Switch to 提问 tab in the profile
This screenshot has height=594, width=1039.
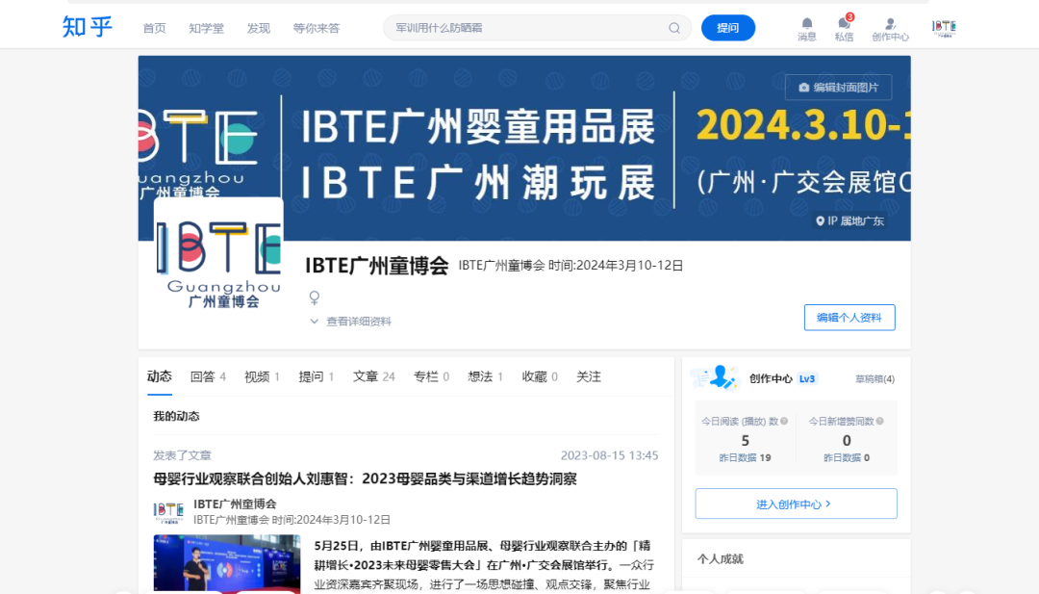coord(317,376)
